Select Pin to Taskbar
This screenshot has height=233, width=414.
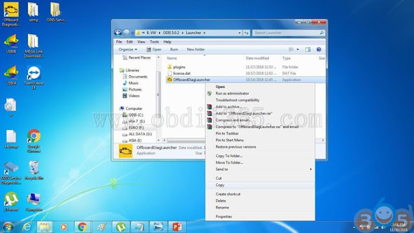click(x=260, y=133)
